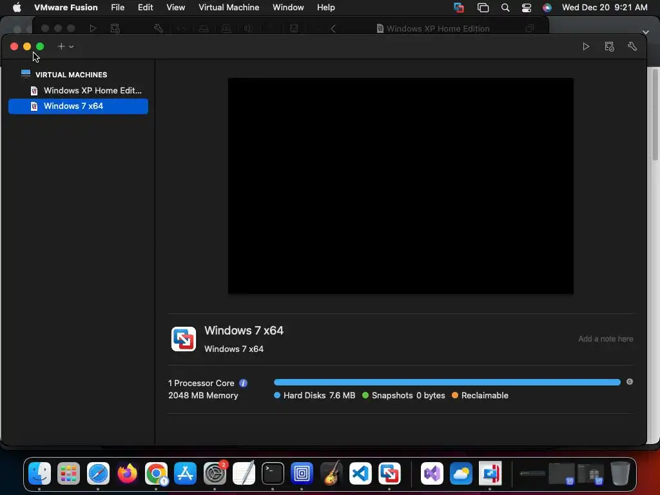The width and height of the screenshot is (660, 495).
Task: Open the Help menu
Action: coord(325,7)
